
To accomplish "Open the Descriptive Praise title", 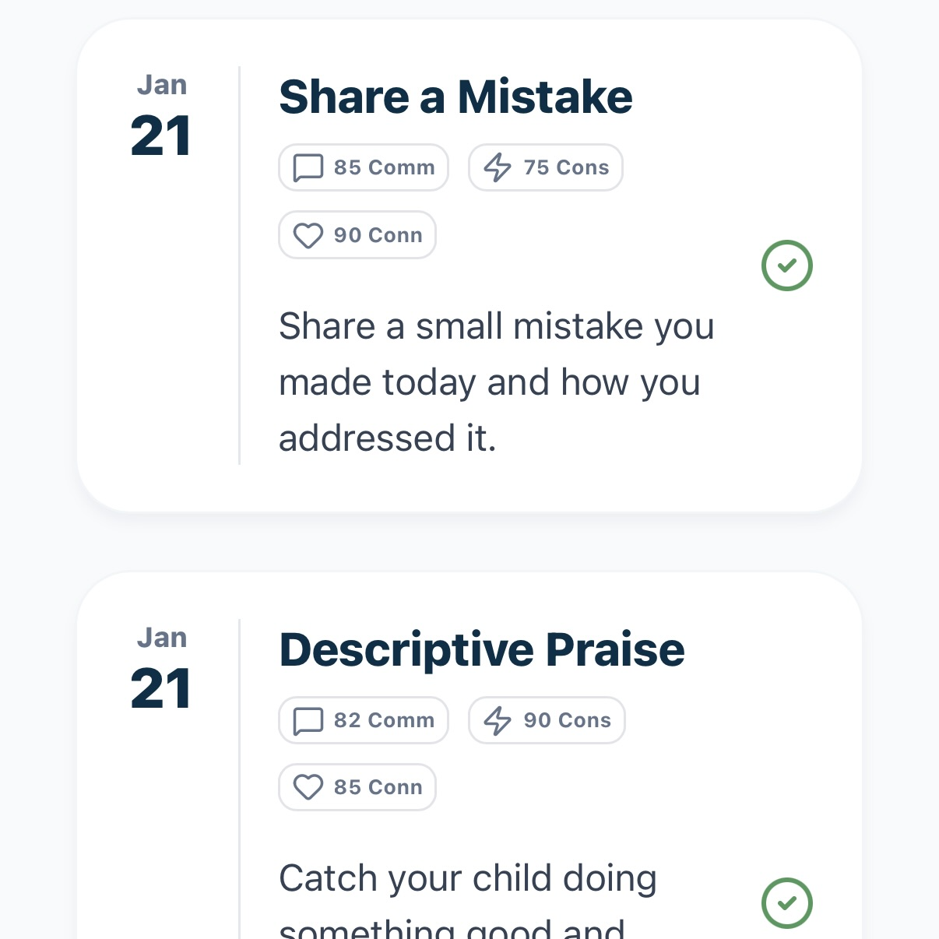I will click(x=481, y=650).
